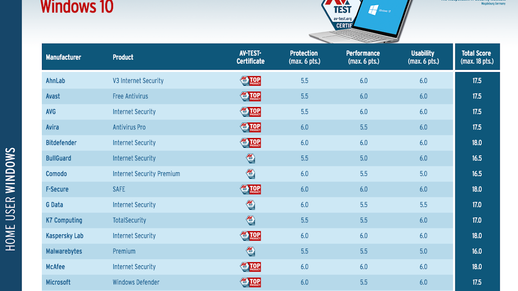The height and width of the screenshot is (291, 518).
Task: Select the Microsoft manufacturer name
Action: pos(58,282)
